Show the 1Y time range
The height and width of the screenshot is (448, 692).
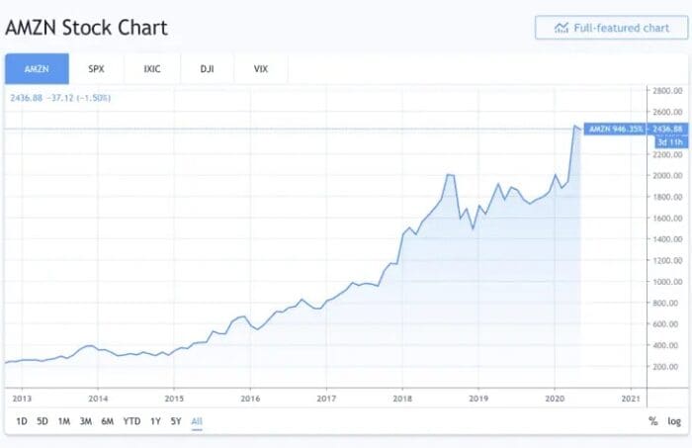click(155, 421)
